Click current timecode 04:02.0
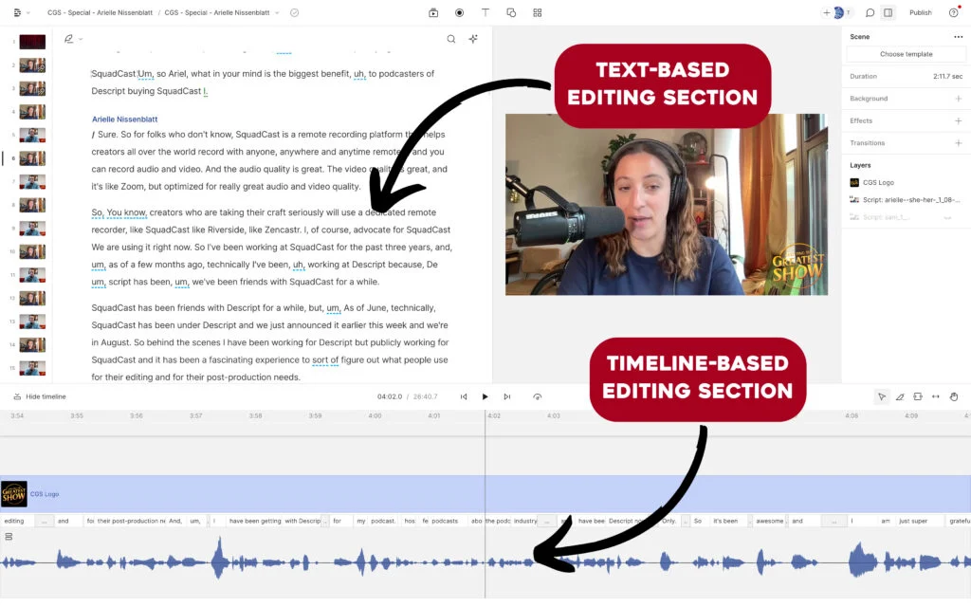The height and width of the screenshot is (607, 971). (x=390, y=396)
